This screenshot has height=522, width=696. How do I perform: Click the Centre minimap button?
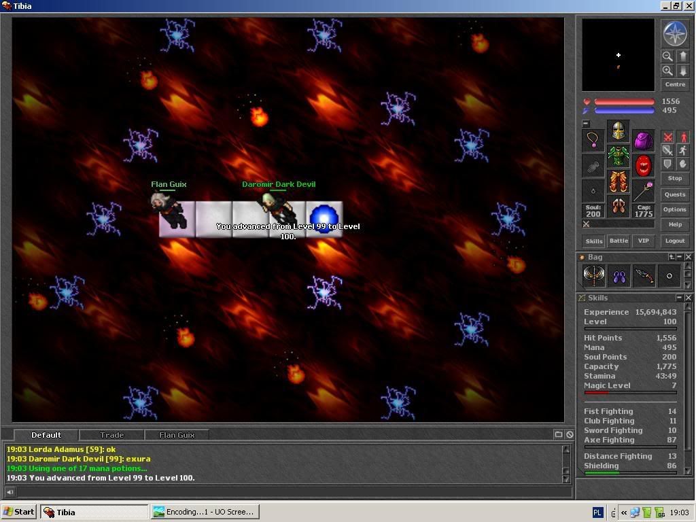(675, 84)
